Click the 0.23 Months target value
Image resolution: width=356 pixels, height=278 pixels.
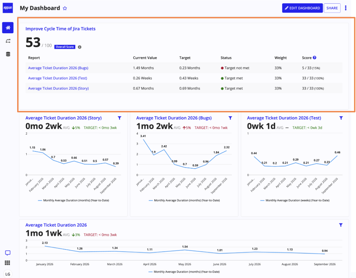pos(190,68)
